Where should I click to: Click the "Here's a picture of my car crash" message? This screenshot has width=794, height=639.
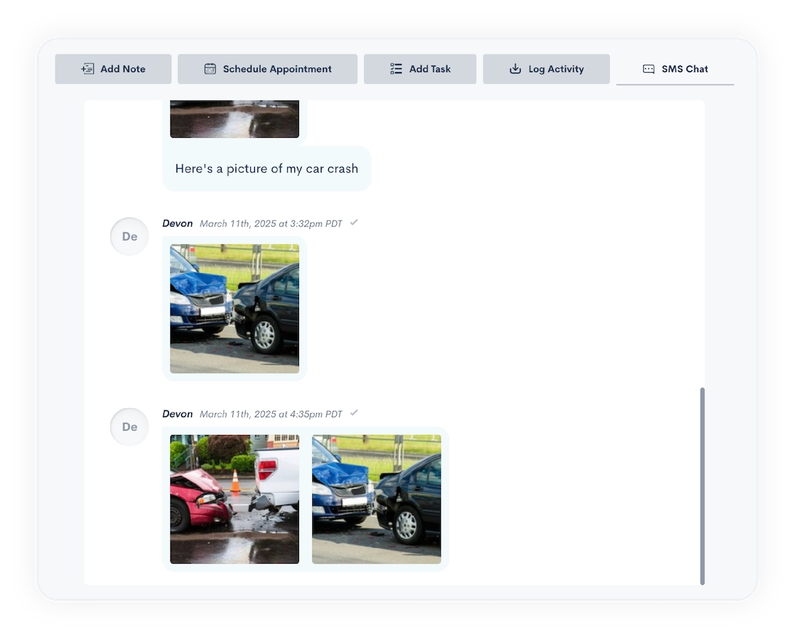click(267, 169)
